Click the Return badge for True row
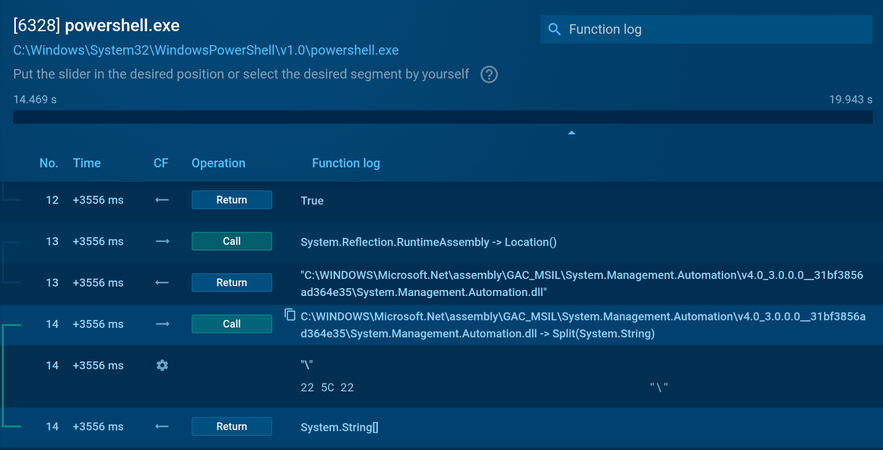The width and height of the screenshot is (883, 450). [x=232, y=200]
